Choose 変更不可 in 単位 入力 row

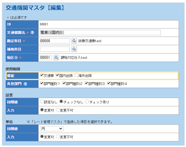[x=58, y=137]
